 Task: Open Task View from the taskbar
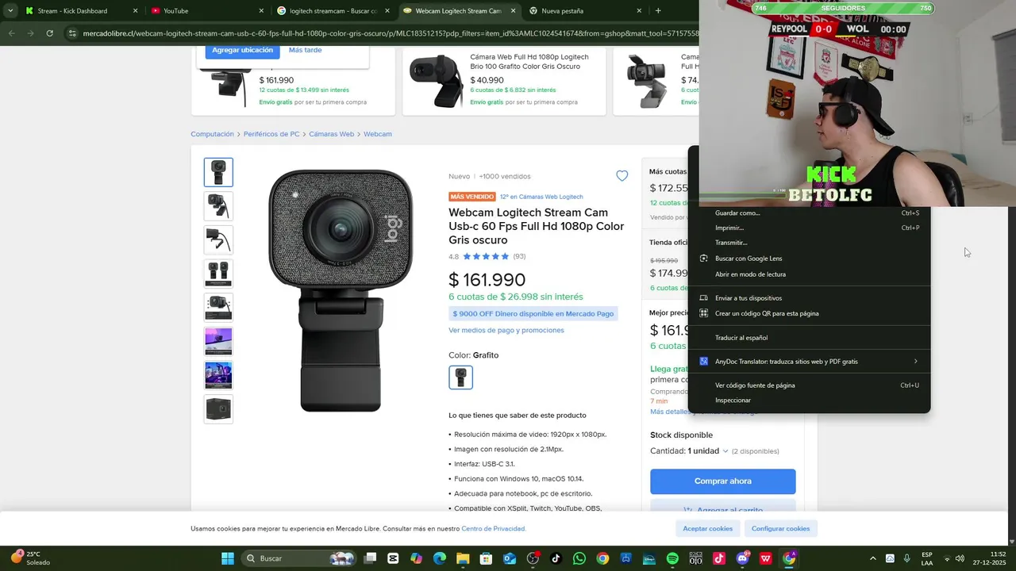click(x=370, y=558)
